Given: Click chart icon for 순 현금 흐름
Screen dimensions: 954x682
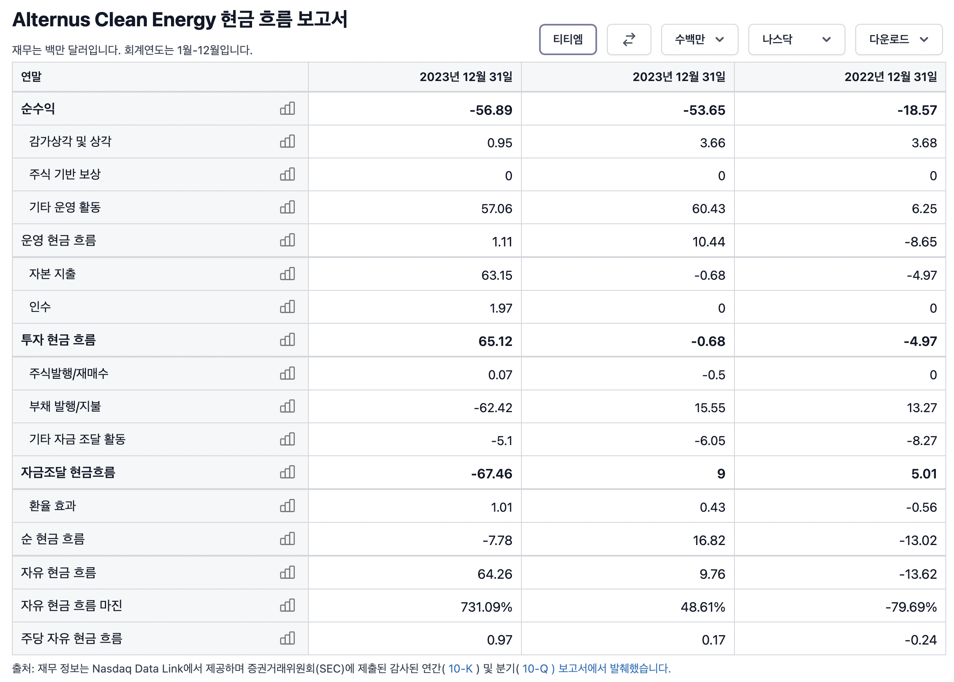Looking at the screenshot, I should click(287, 539).
